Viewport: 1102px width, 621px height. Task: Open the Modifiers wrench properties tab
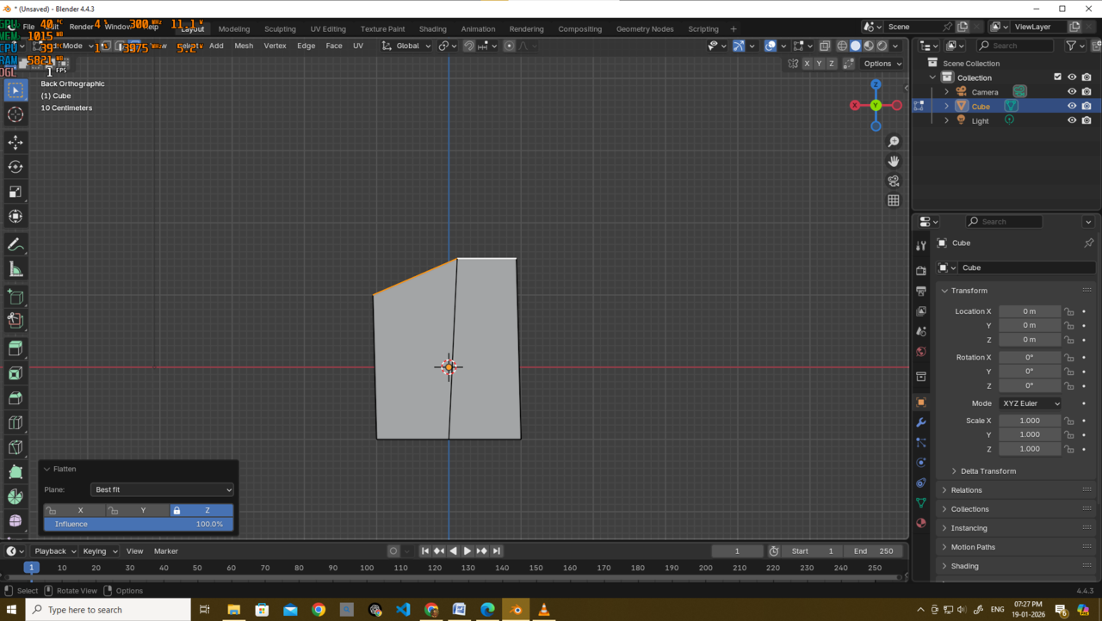coord(921,422)
